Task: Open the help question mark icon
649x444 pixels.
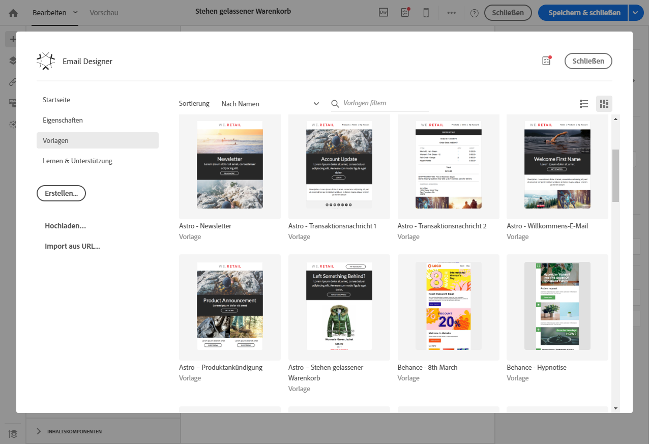Action: pos(474,13)
